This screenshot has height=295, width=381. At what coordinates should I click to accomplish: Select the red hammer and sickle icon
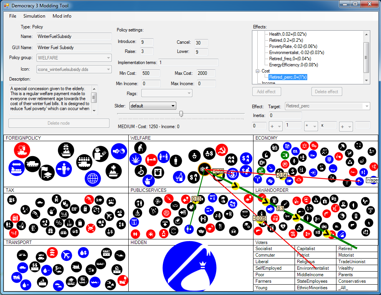point(221,150)
